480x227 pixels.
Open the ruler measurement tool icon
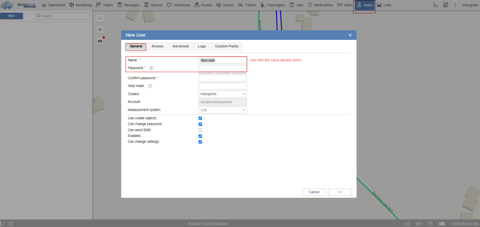click(x=435, y=5)
